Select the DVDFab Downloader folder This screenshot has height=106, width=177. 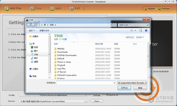(x=65, y=55)
